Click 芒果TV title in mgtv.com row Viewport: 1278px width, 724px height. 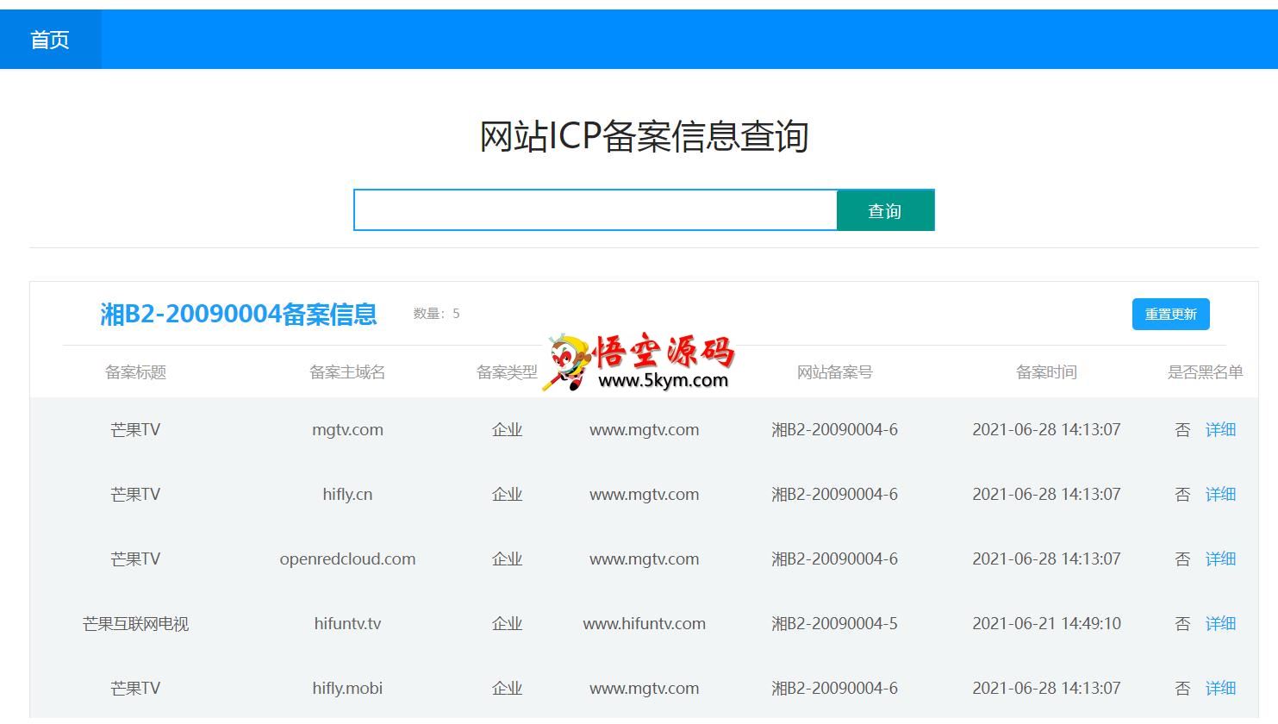[x=135, y=429]
